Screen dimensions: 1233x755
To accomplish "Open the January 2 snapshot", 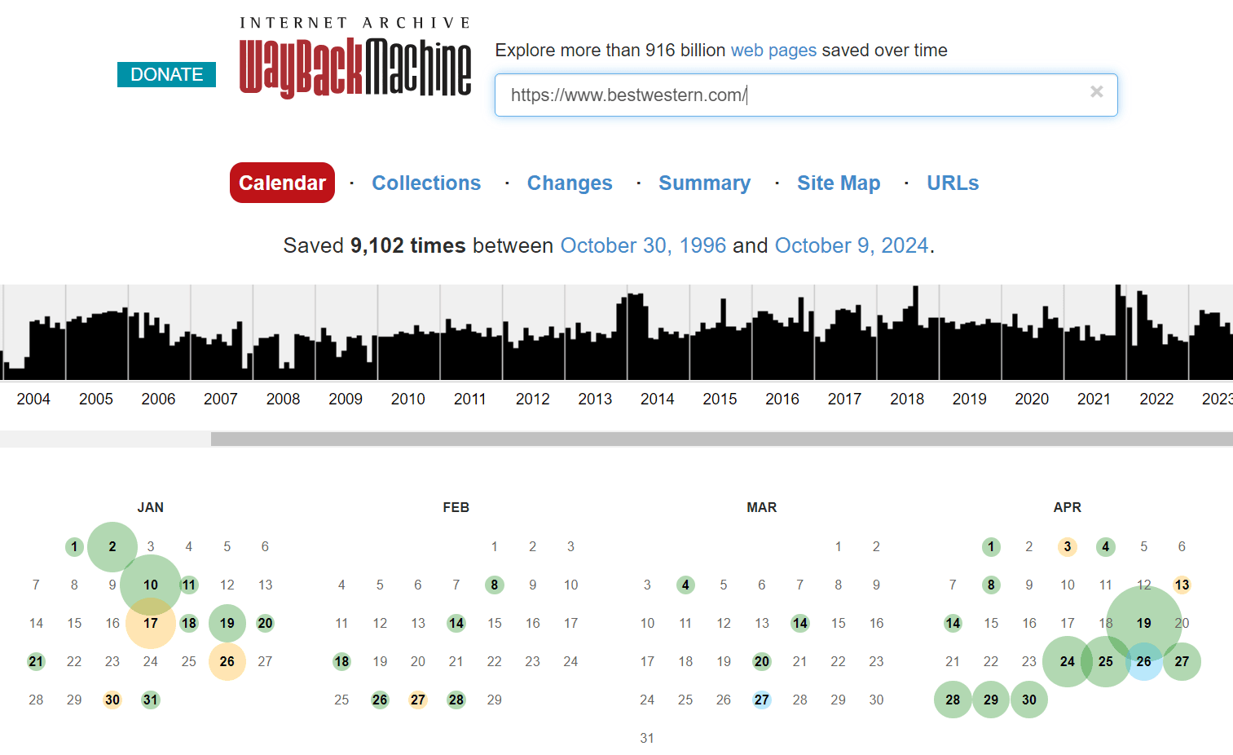I will [112, 546].
